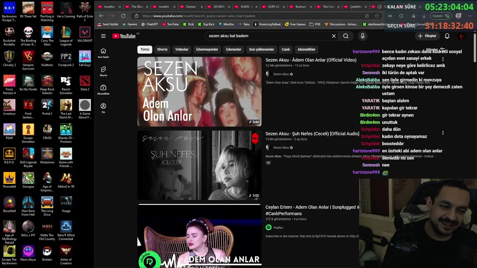Open POE bookmarks folder
Screen dimensions: 477x268
click(x=315, y=24)
